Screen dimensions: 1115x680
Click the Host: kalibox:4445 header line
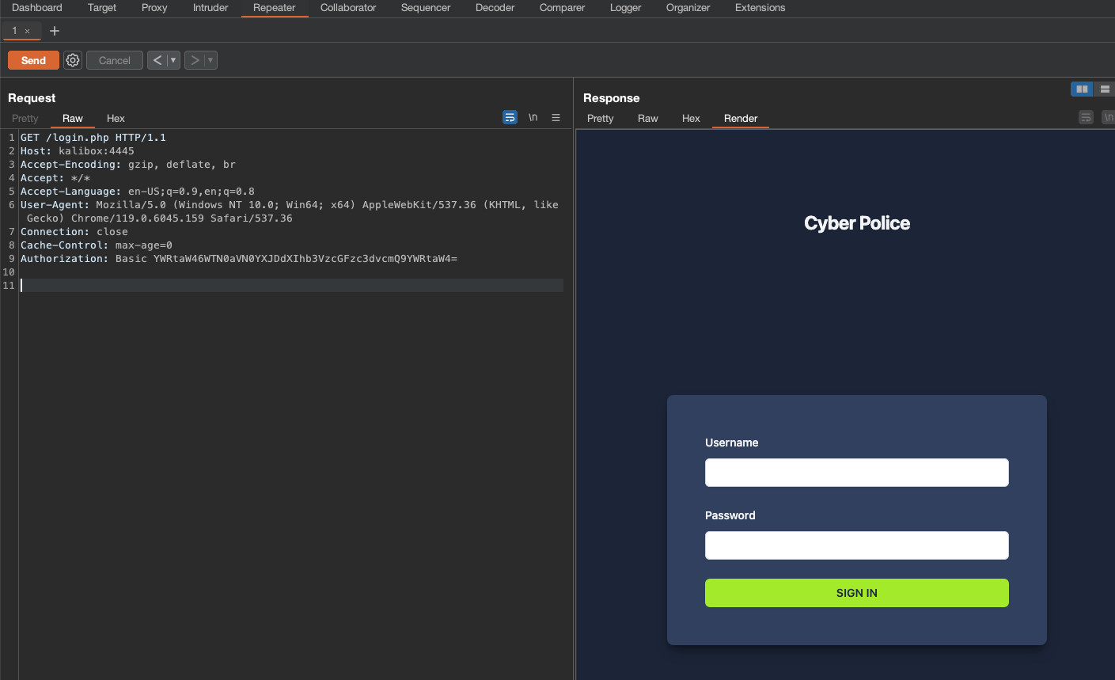coord(78,151)
